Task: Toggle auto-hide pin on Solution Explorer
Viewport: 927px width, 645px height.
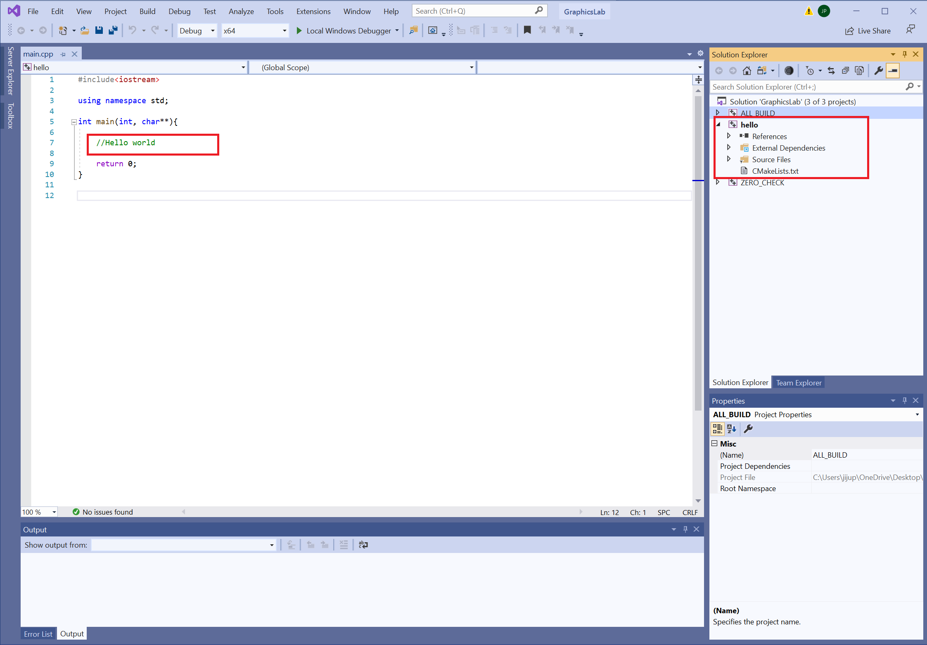Action: pos(904,54)
